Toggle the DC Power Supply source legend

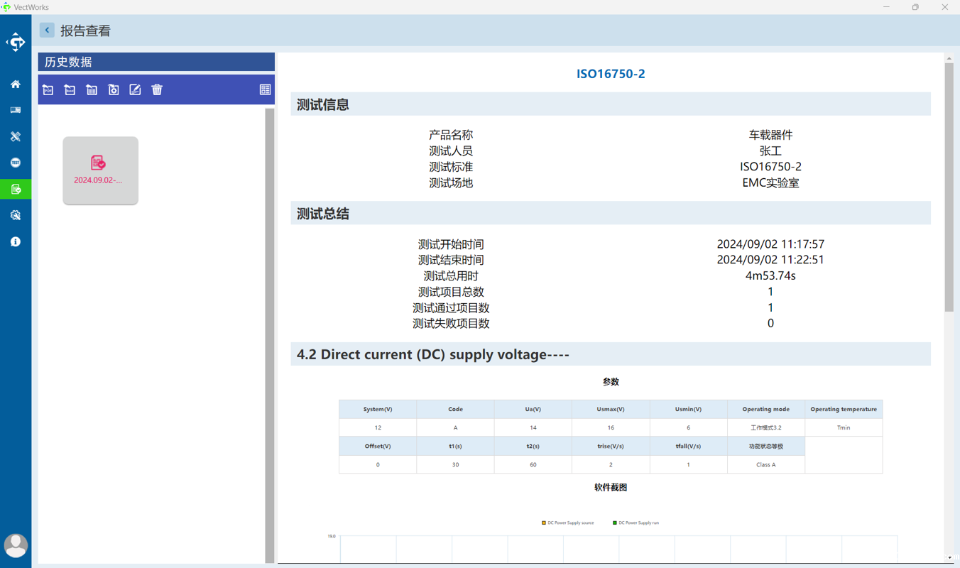pos(568,523)
